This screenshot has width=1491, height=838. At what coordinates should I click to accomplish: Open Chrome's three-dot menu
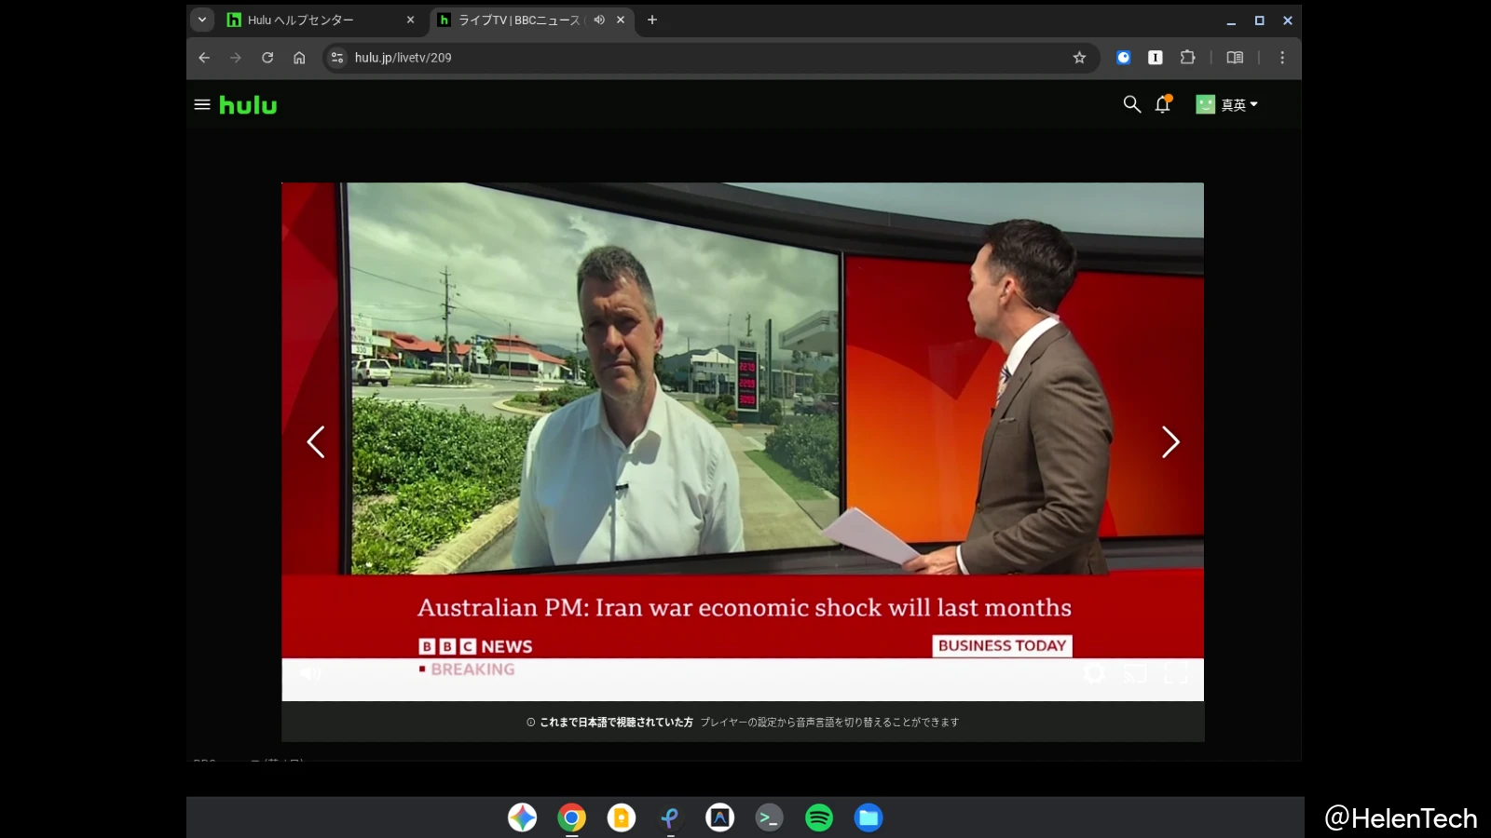coord(1282,57)
